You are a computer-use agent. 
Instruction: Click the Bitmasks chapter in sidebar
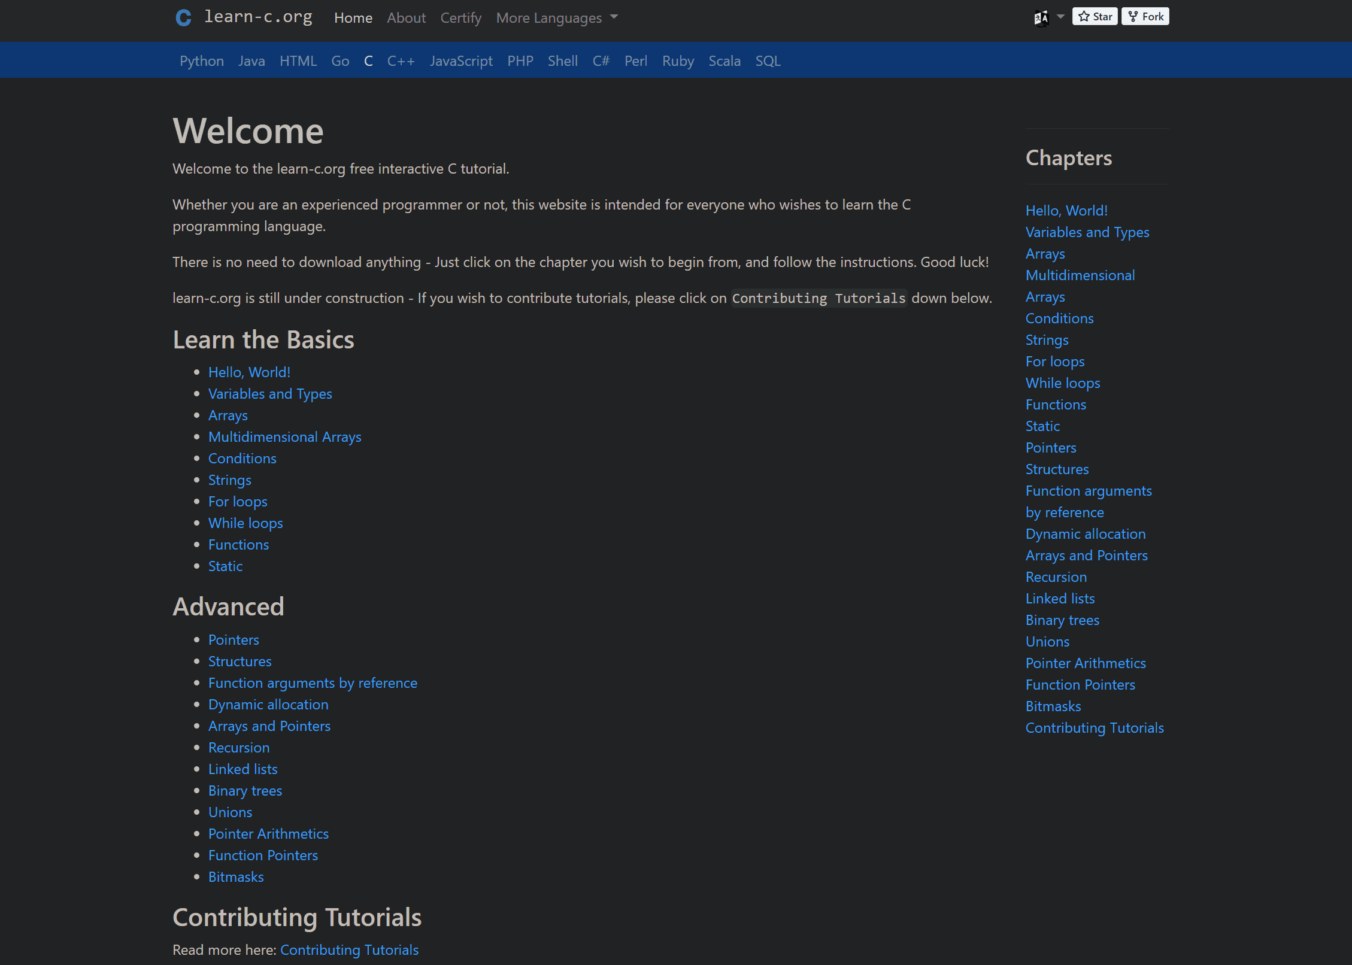point(1053,706)
